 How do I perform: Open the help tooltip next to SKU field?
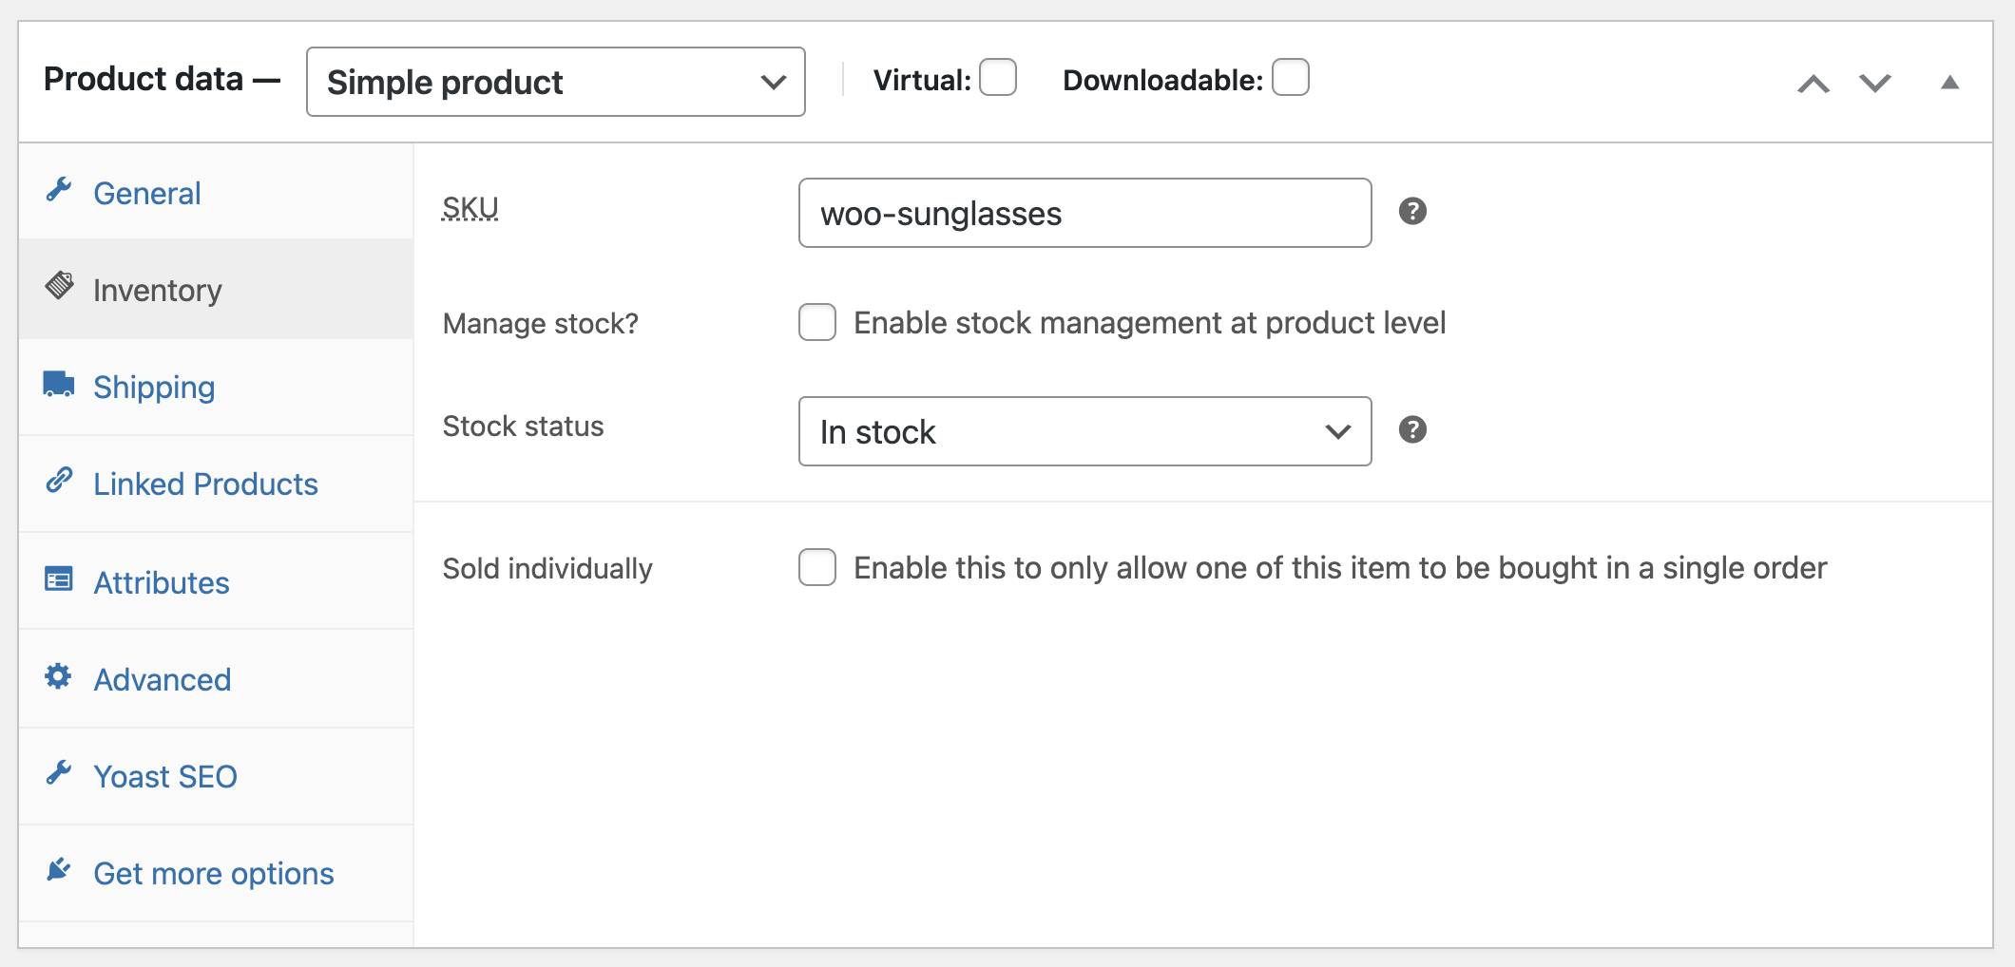pos(1412,211)
